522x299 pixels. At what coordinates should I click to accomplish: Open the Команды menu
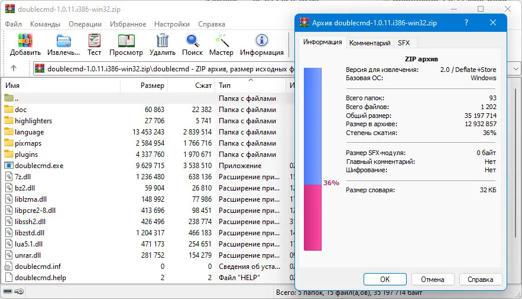pos(45,24)
